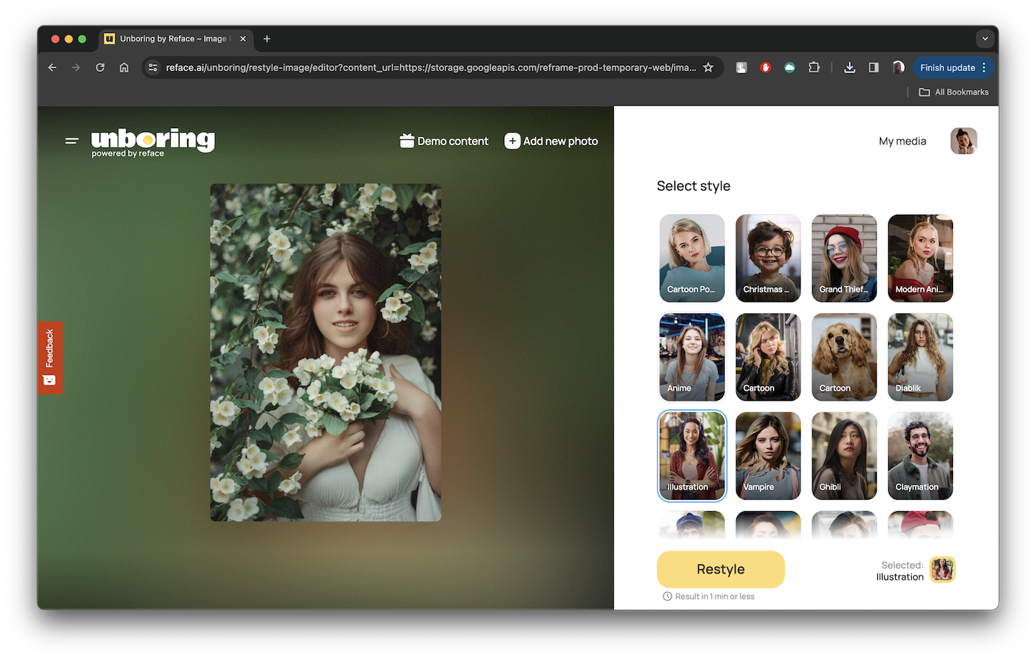1036x659 pixels.
Task: Open All Bookmarks folder
Action: [x=954, y=92]
